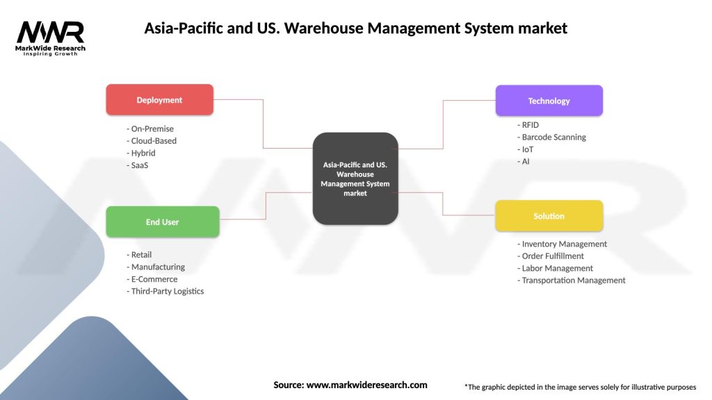Viewport: 712px width, 400px height.
Task: Toggle the Cloud-Based deployment option
Action: click(x=152, y=140)
